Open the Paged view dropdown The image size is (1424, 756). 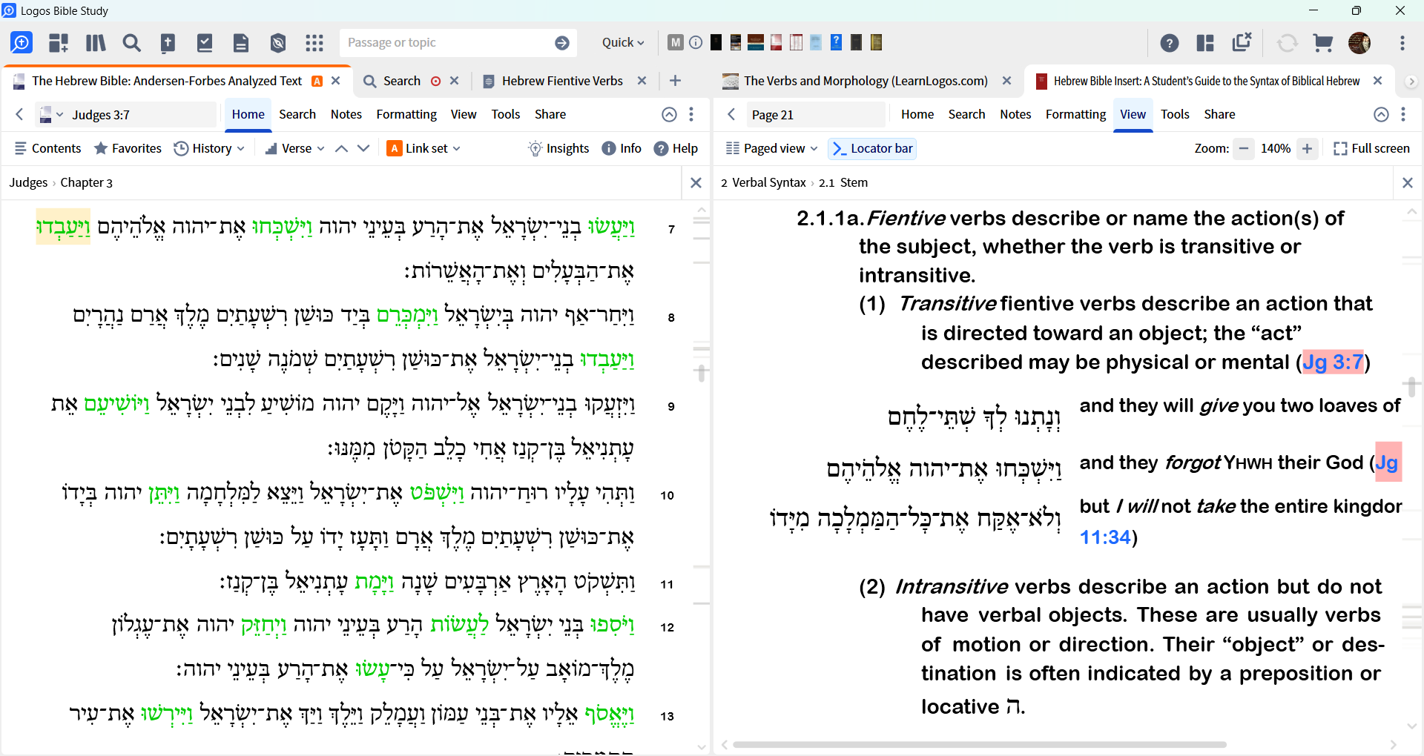pyautogui.click(x=771, y=148)
